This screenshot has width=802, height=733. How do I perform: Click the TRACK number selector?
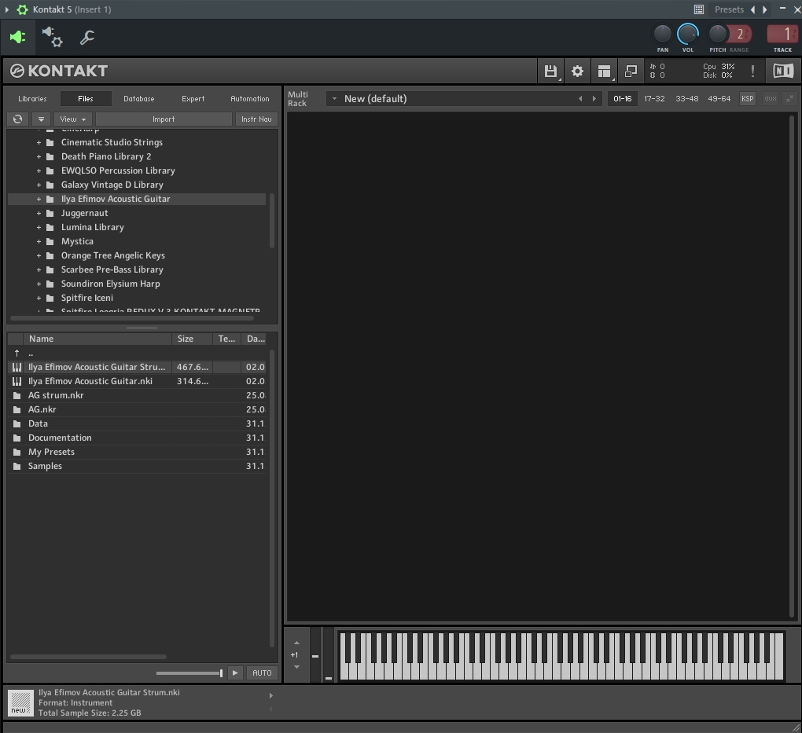[x=782, y=35]
